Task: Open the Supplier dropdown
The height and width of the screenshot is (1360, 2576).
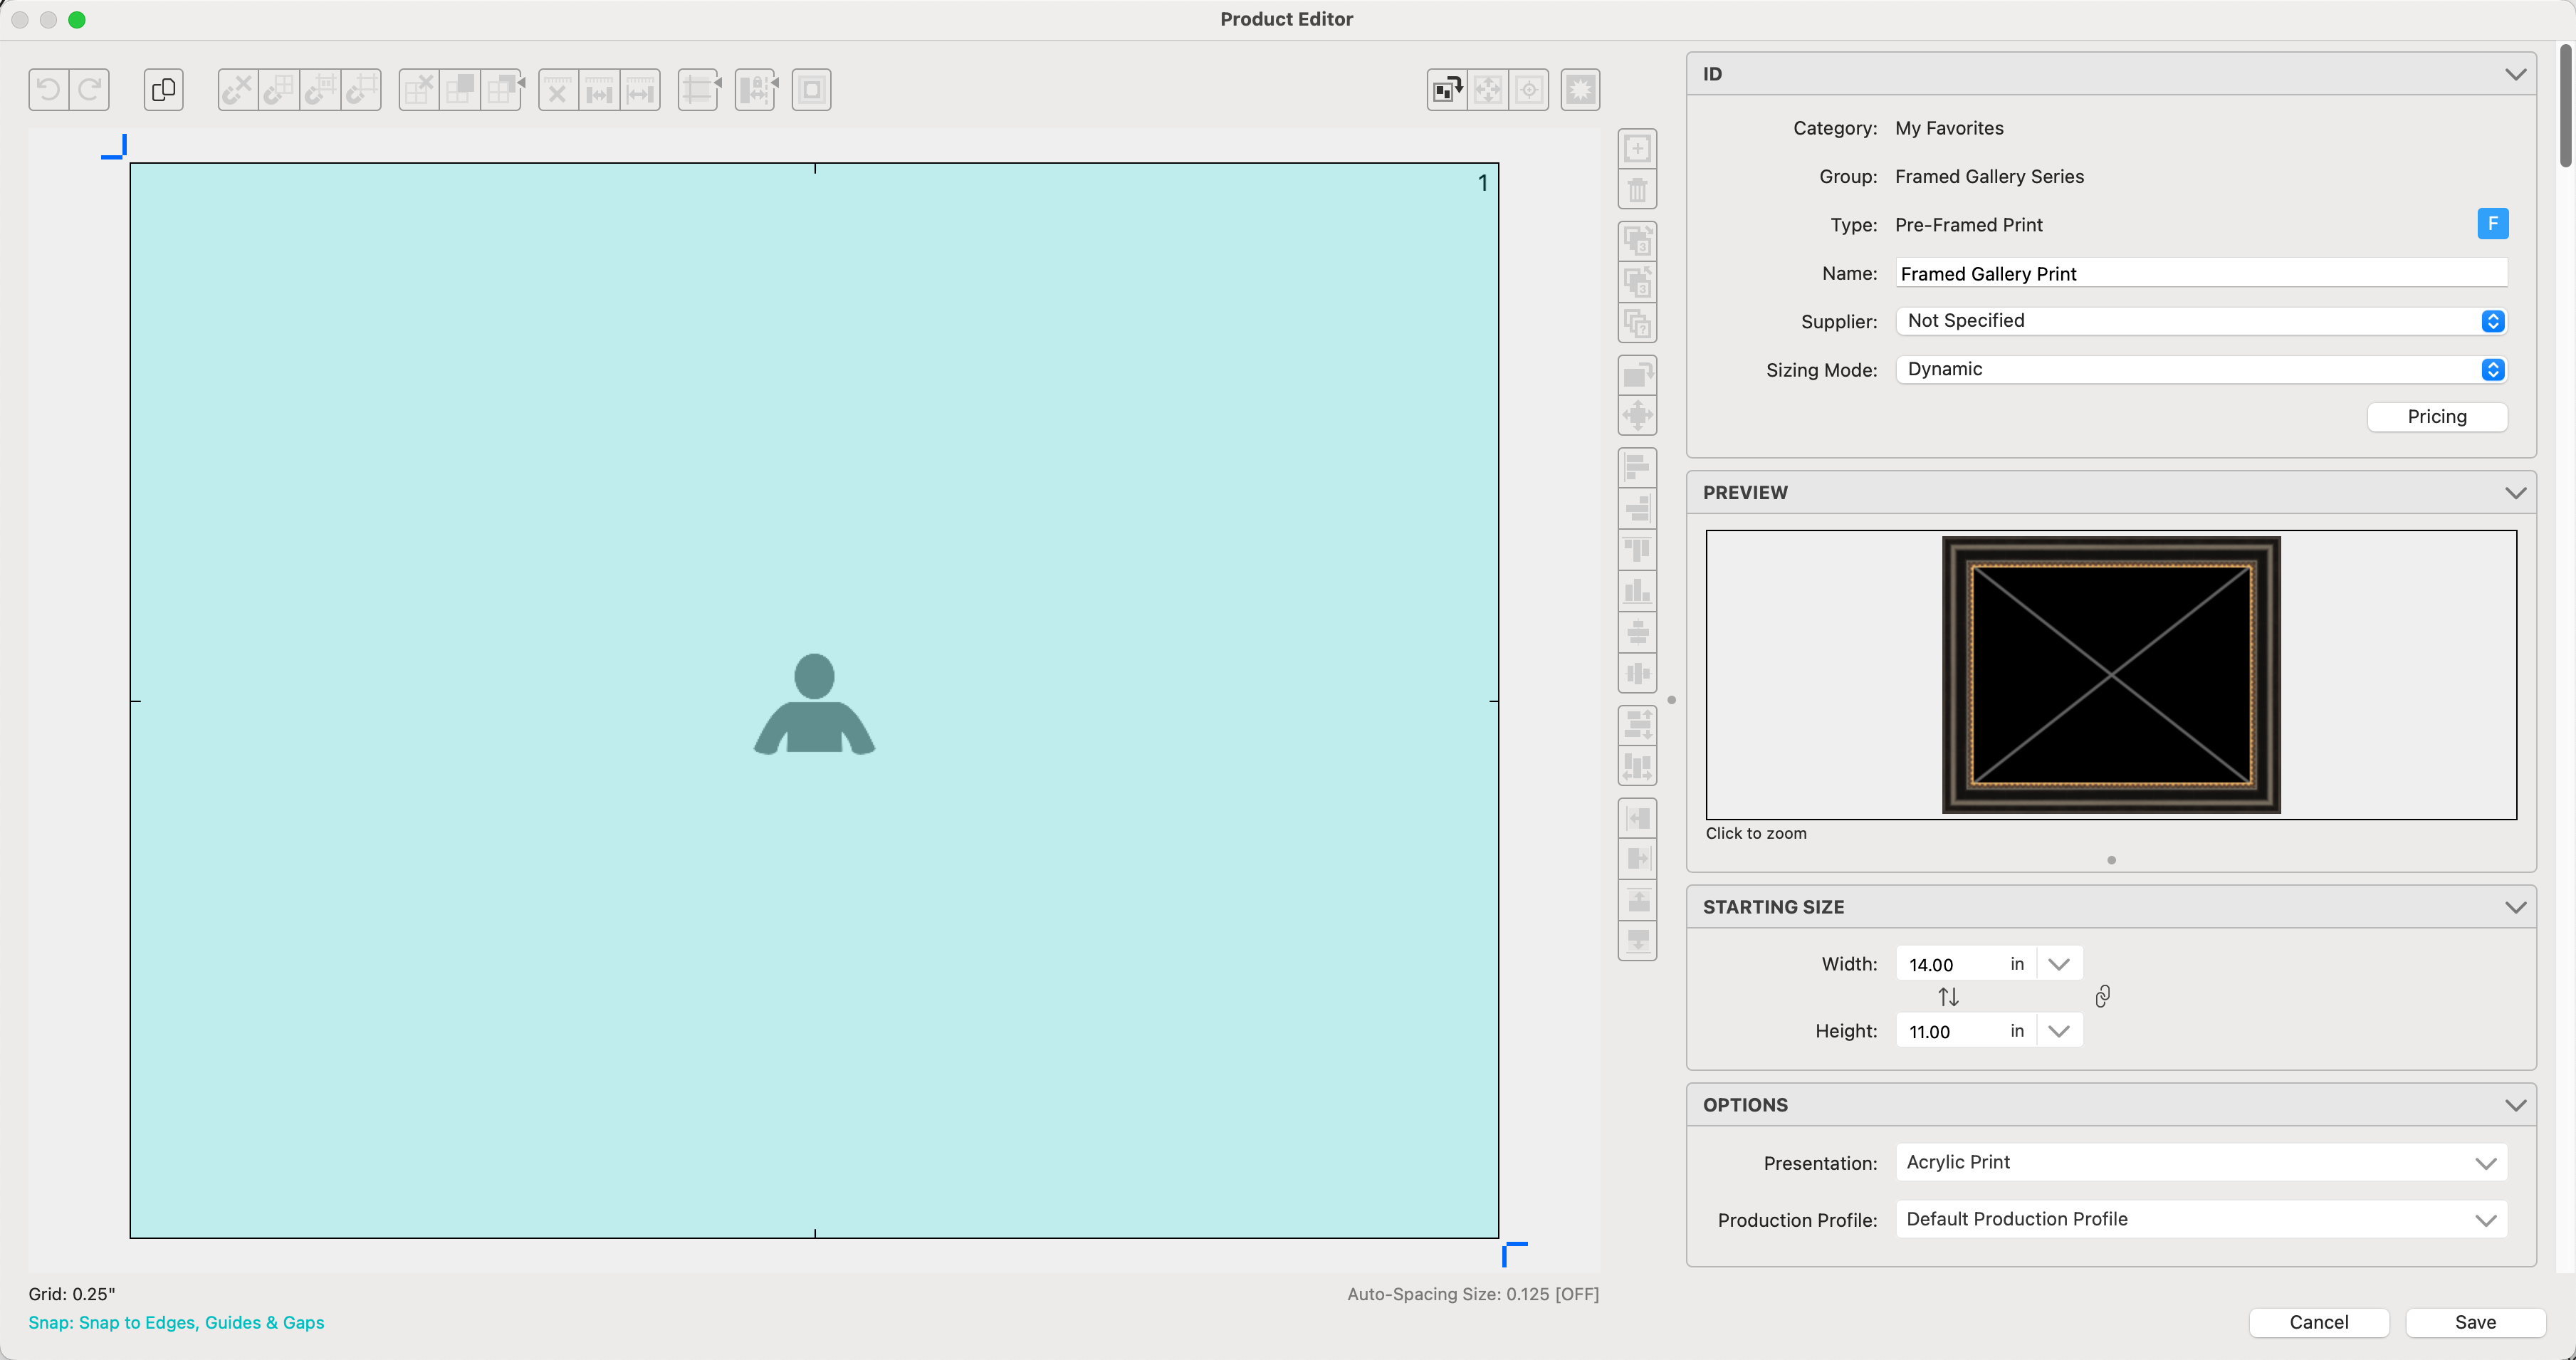Action: coord(2200,321)
